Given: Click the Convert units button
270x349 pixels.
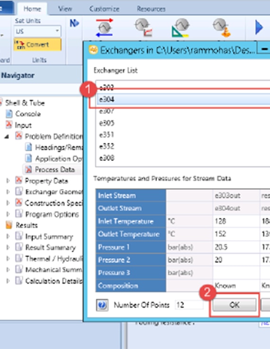Looking at the screenshot, I should [37, 45].
